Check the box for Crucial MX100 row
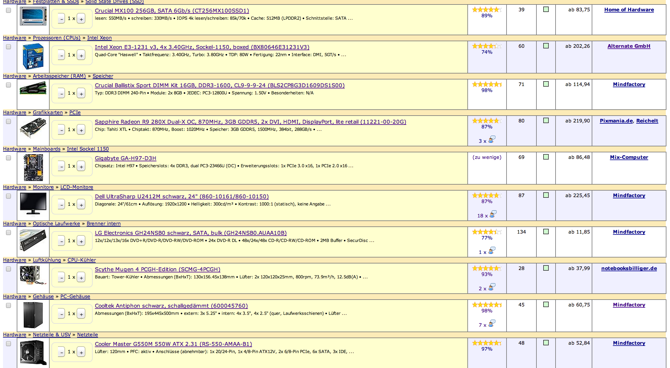 point(8,10)
